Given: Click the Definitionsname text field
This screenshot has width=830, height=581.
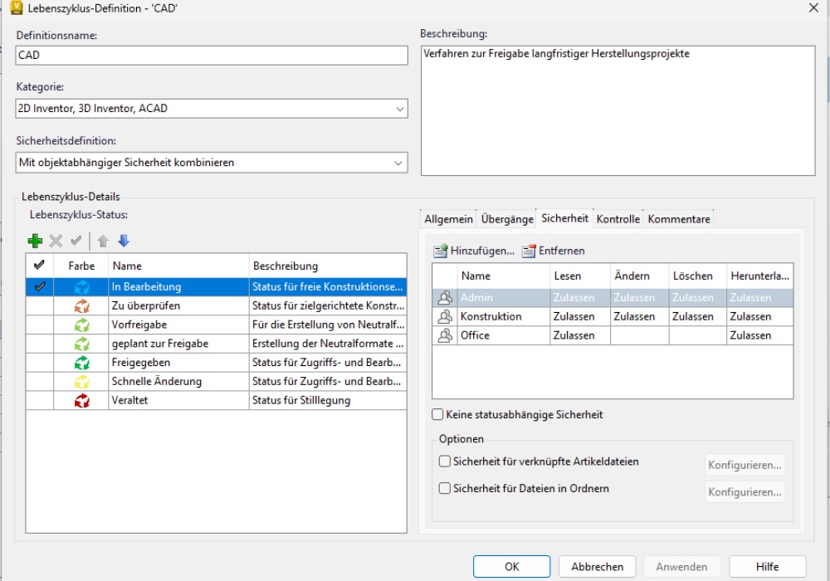Looking at the screenshot, I should 212,56.
